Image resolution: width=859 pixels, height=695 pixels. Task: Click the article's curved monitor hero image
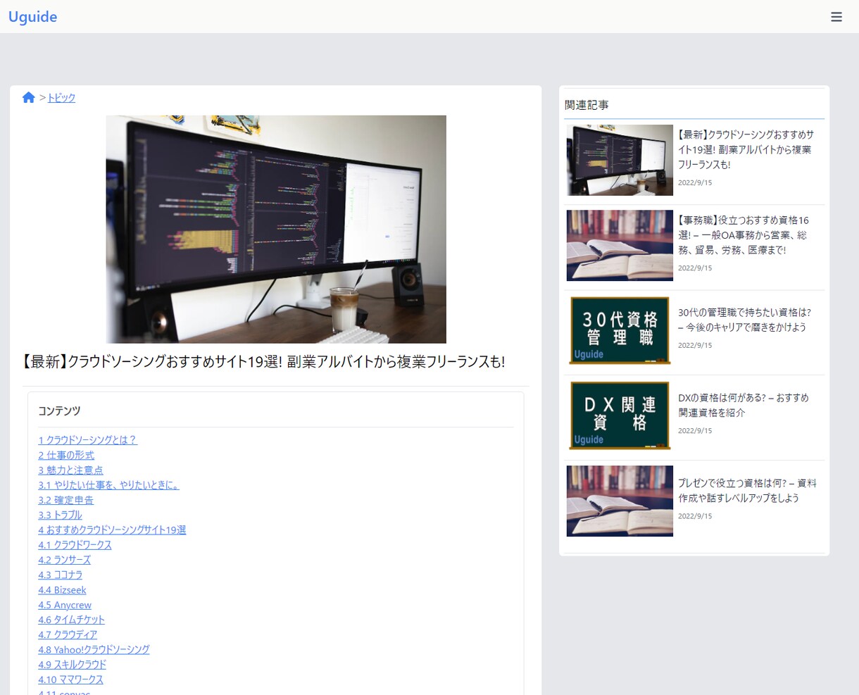pyautogui.click(x=276, y=230)
